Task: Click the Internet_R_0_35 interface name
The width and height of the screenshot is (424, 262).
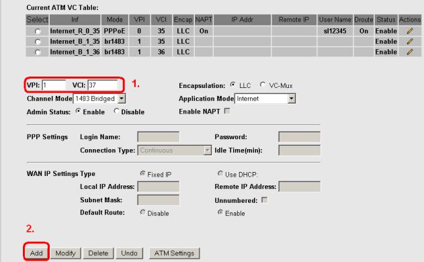Action: 75,31
